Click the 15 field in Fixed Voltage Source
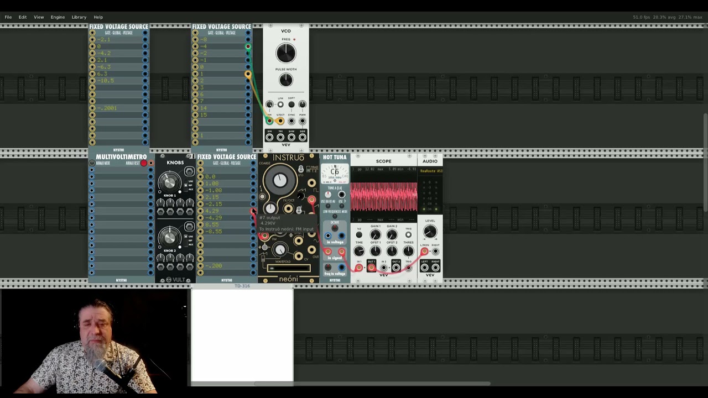This screenshot has width=708, height=398. tap(221, 115)
